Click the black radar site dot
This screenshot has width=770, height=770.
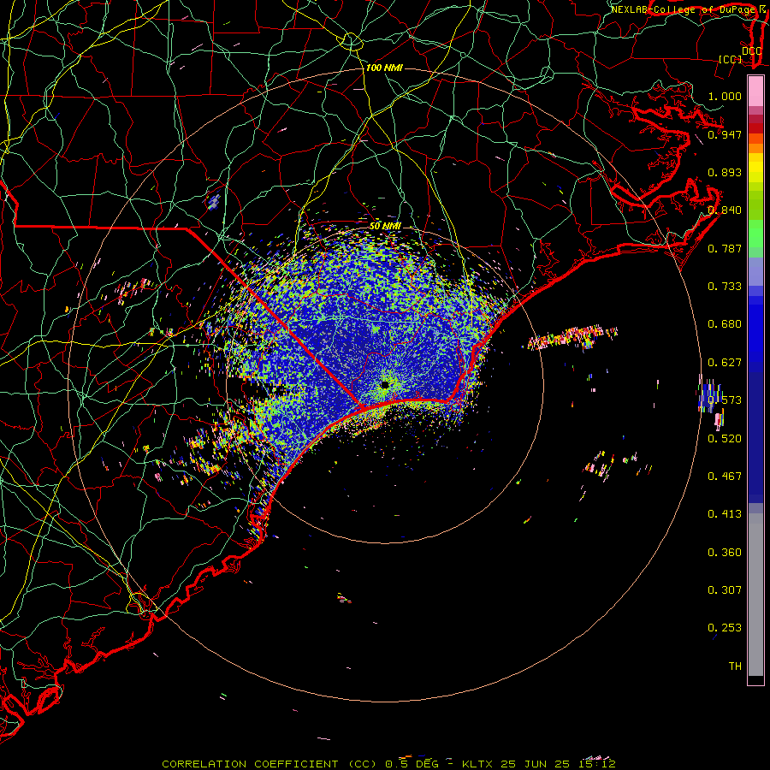(x=385, y=385)
